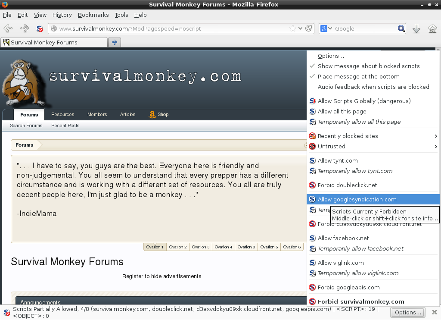This screenshot has height=320, width=441.
Task: Click the search magnifier icon
Action: click(401, 28)
